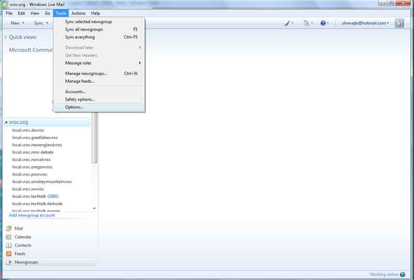This screenshot has height=280, width=414.
Task: Select local.vroc.pnwvroc newsgroup
Action: pyautogui.click(x=30, y=174)
